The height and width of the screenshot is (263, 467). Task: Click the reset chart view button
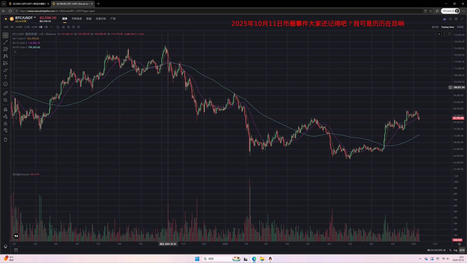coord(449,34)
